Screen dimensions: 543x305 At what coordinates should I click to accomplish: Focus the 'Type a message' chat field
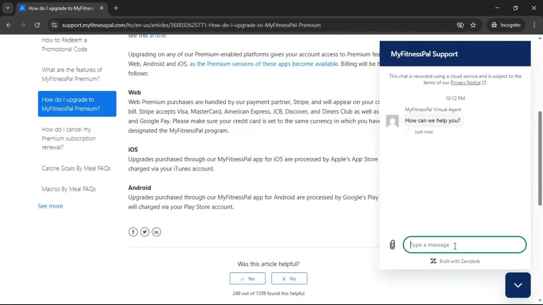pos(464,245)
